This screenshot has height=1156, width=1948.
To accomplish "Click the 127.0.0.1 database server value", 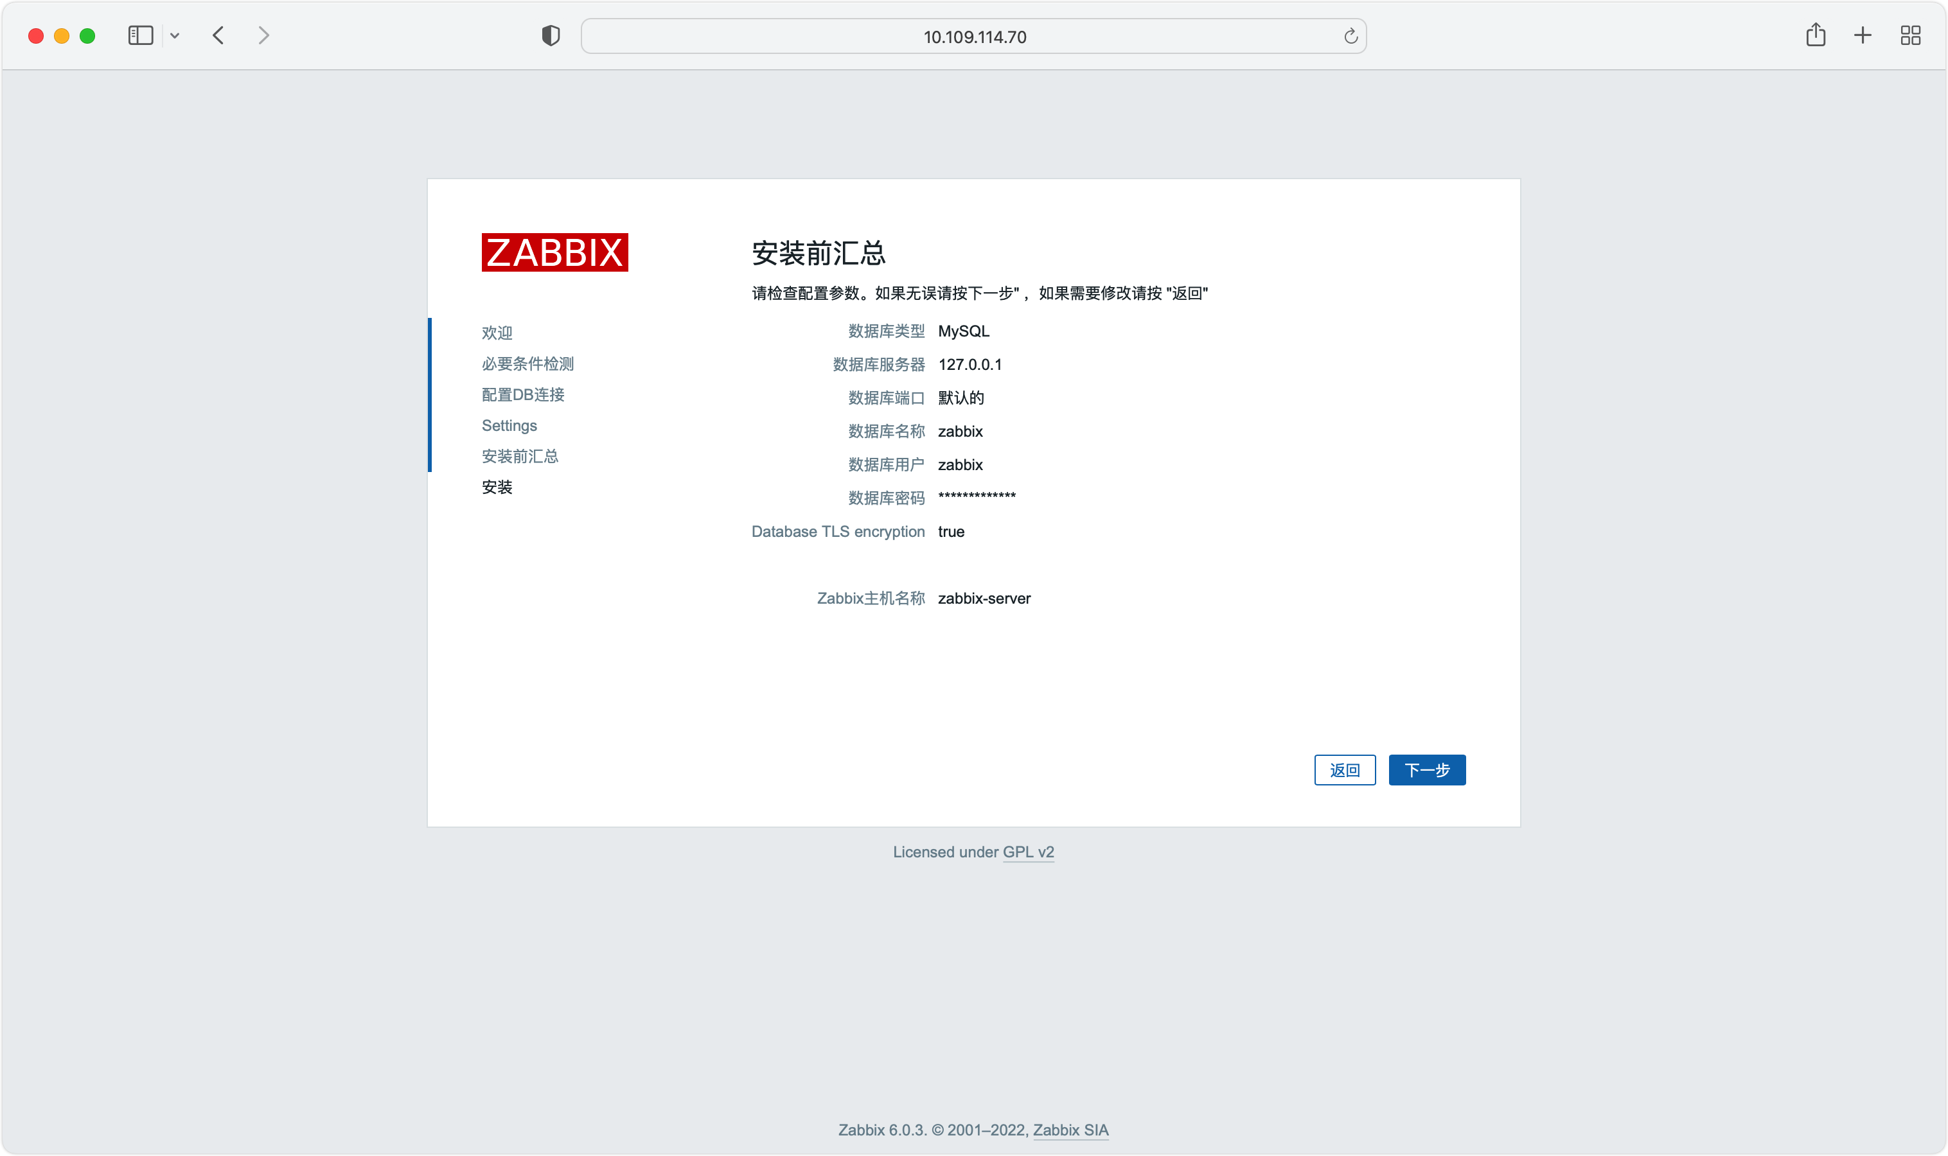I will pos(970,365).
